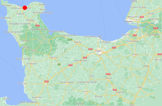Select the Le Havre city label
Image resolution: width=162 pixels, height=106 pixels.
pos(128,21)
